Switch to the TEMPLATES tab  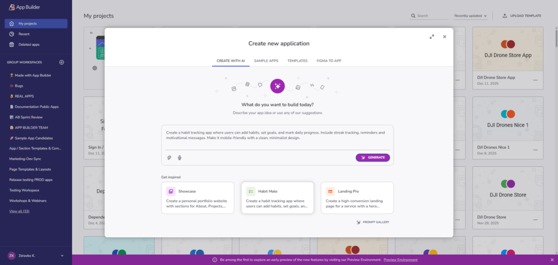pos(298,61)
